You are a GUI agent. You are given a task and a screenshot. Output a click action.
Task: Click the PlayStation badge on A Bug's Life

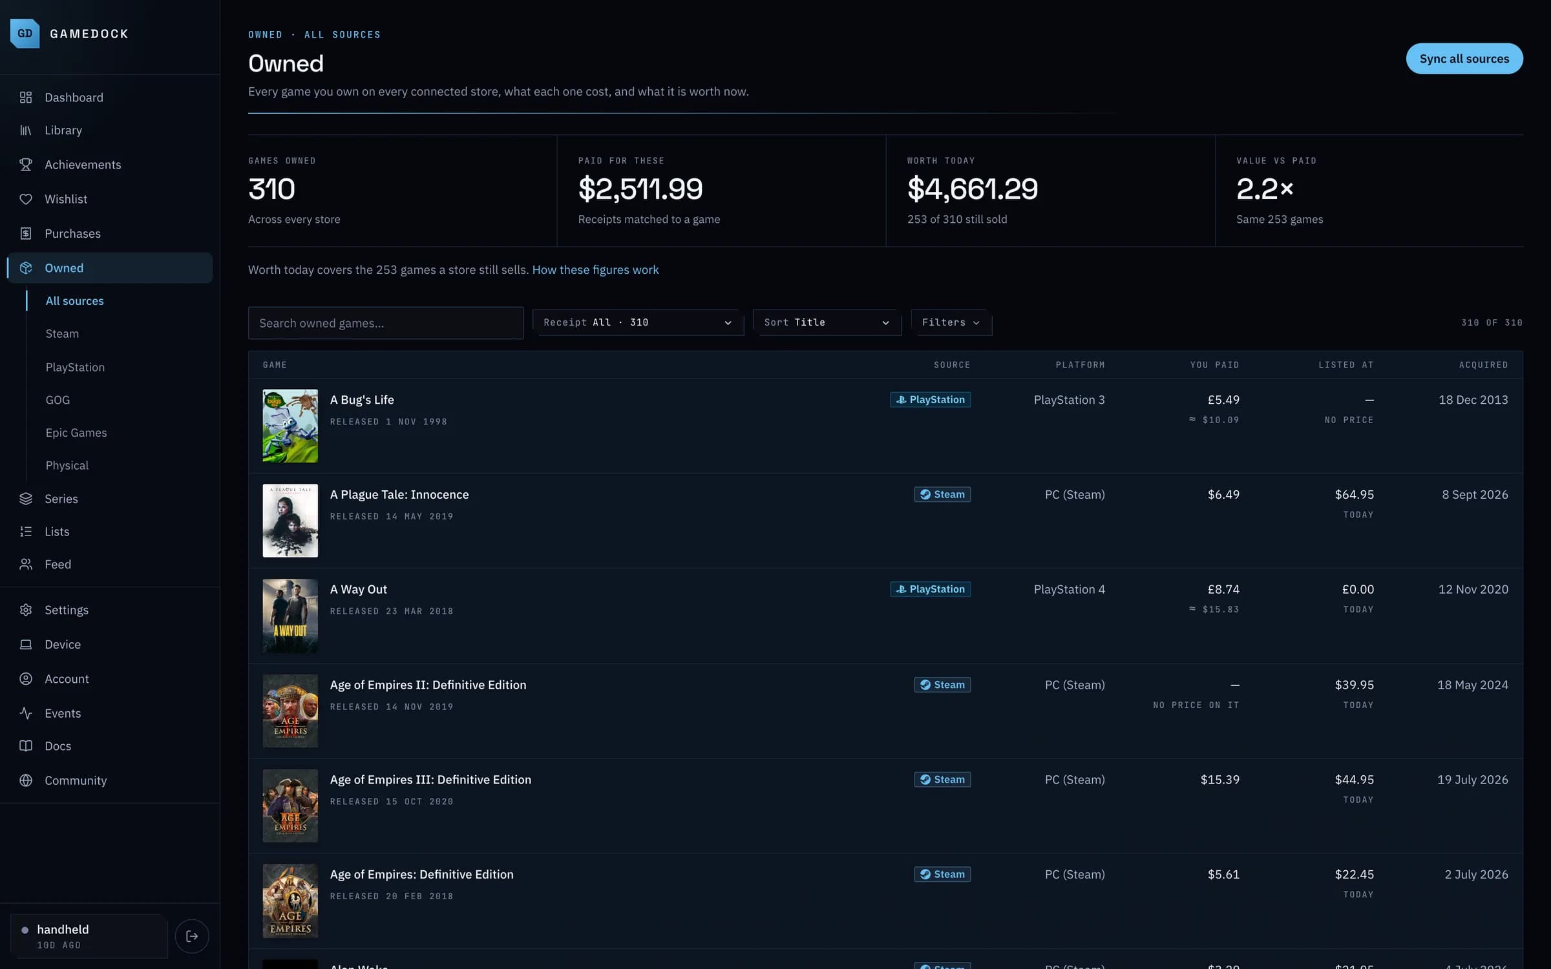tap(930, 400)
